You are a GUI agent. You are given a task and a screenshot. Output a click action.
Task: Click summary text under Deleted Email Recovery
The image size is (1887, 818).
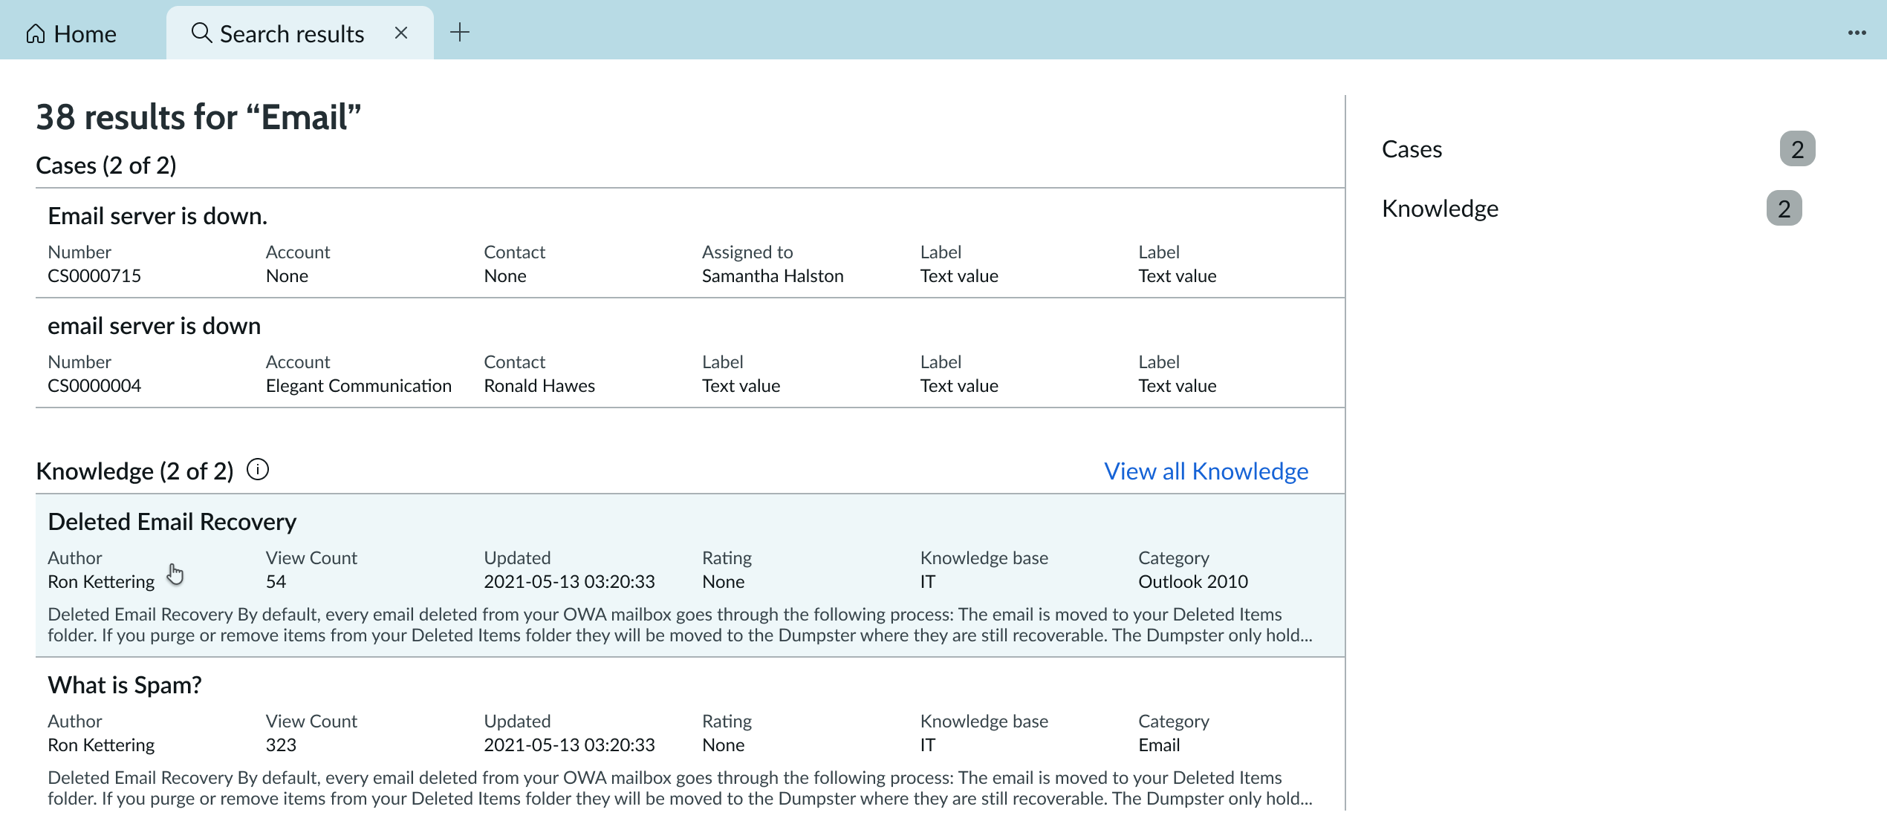(680, 625)
